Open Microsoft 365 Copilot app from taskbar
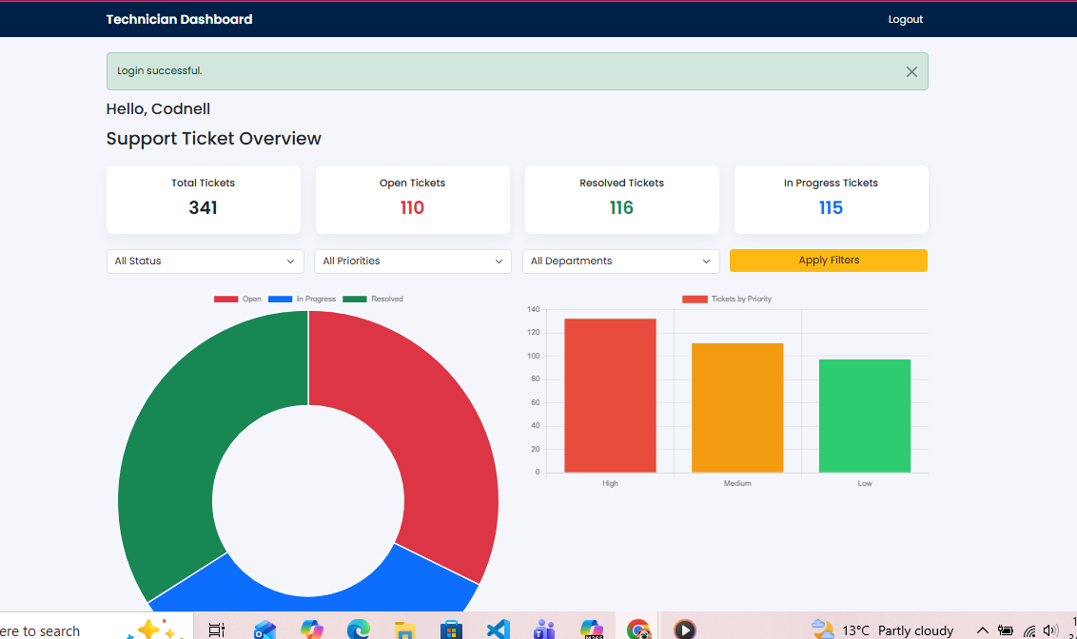1077x639 pixels. tap(592, 629)
